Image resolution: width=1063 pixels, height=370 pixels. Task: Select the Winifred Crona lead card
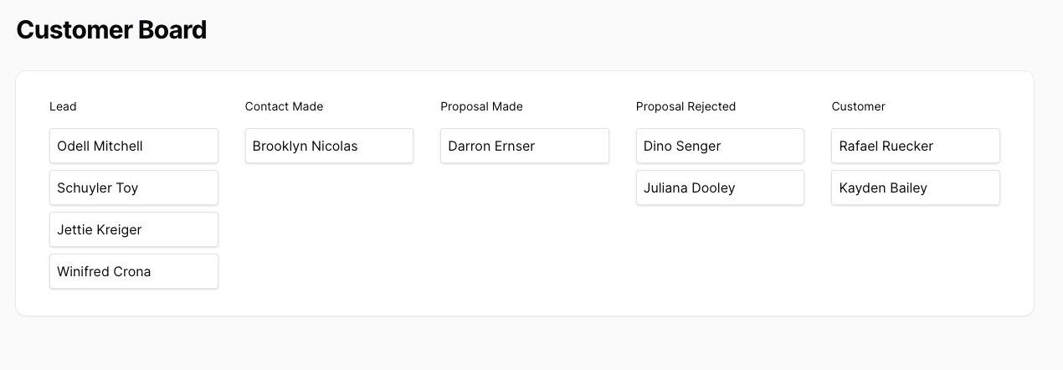click(x=134, y=271)
